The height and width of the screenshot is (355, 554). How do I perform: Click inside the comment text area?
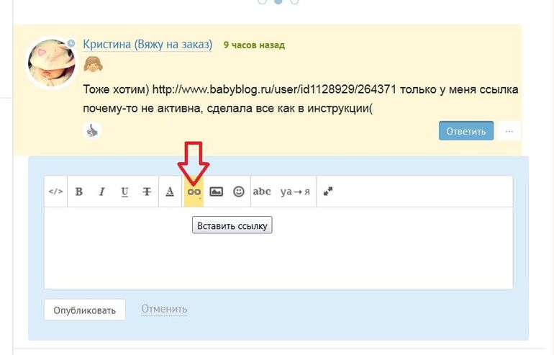(x=278, y=248)
